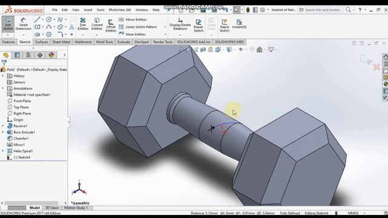Open Edit Appearance in the view toolbar
The height and width of the screenshot is (218, 388).
(259, 50)
